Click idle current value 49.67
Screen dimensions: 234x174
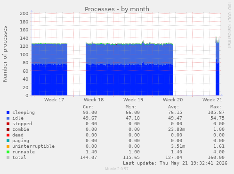90,118
